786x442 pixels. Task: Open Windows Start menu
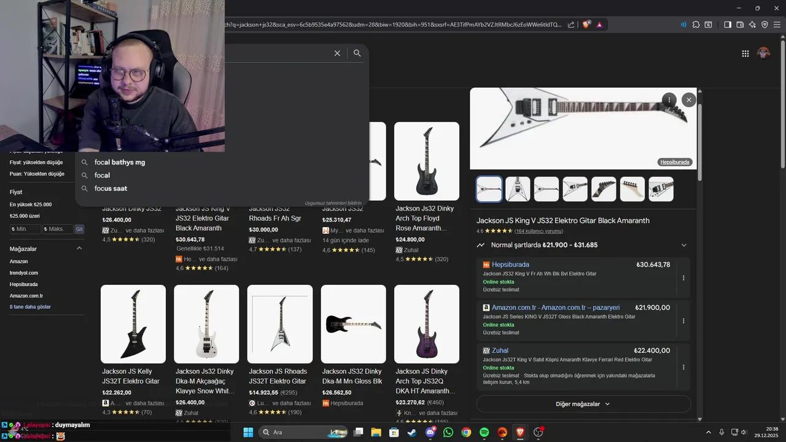(x=248, y=432)
